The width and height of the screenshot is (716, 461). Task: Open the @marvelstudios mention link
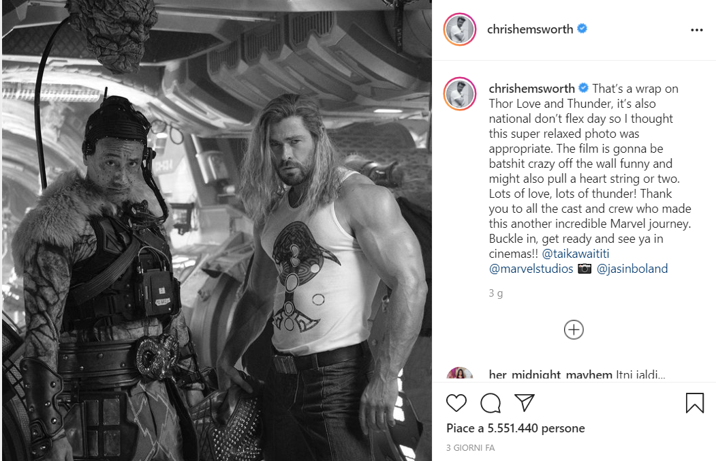point(531,269)
